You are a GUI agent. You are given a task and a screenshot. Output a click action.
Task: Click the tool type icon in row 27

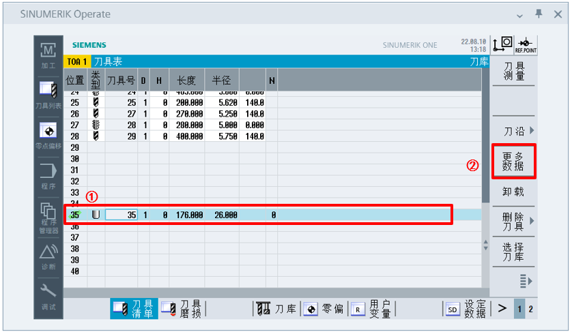(96, 125)
